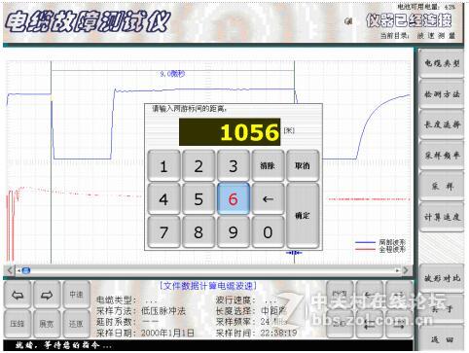Click the waveform horizontal scrollbar track

(207, 270)
